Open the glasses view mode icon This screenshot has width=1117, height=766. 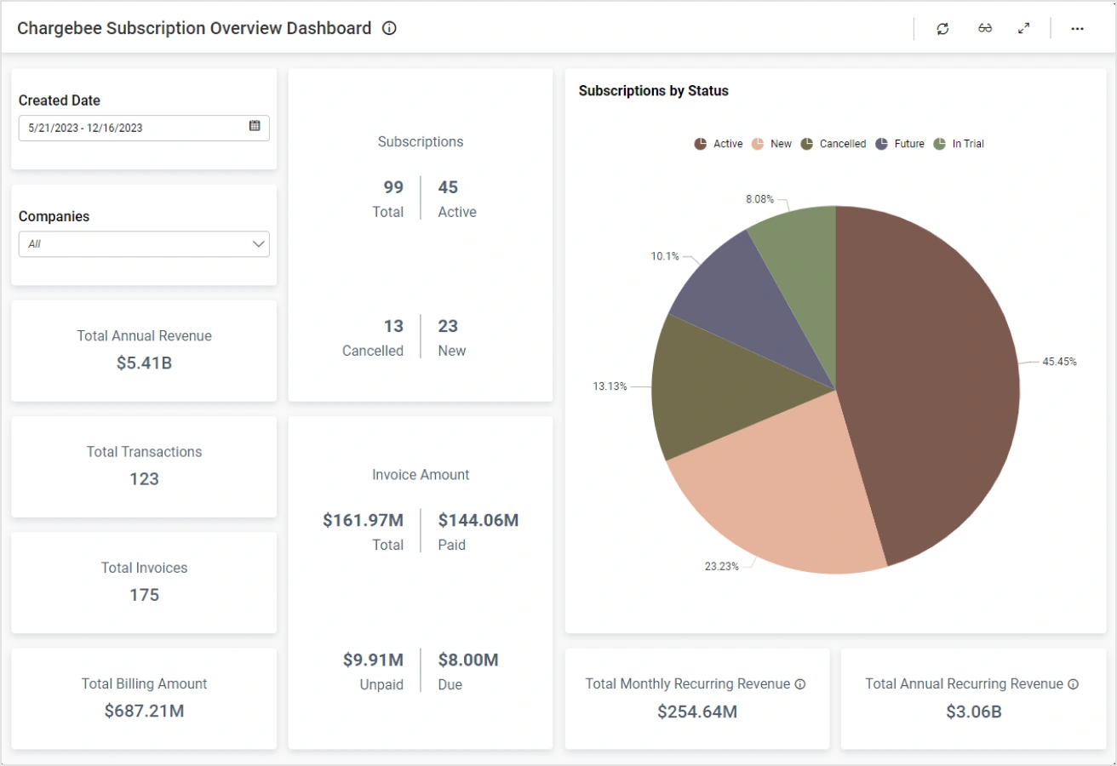[x=985, y=29]
